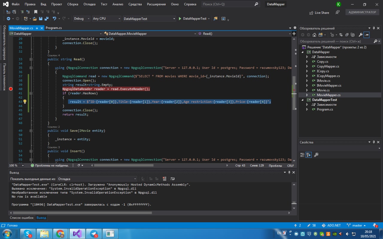
Task: Click the Navigate Backward arrow icon
Action: coord(9,19)
